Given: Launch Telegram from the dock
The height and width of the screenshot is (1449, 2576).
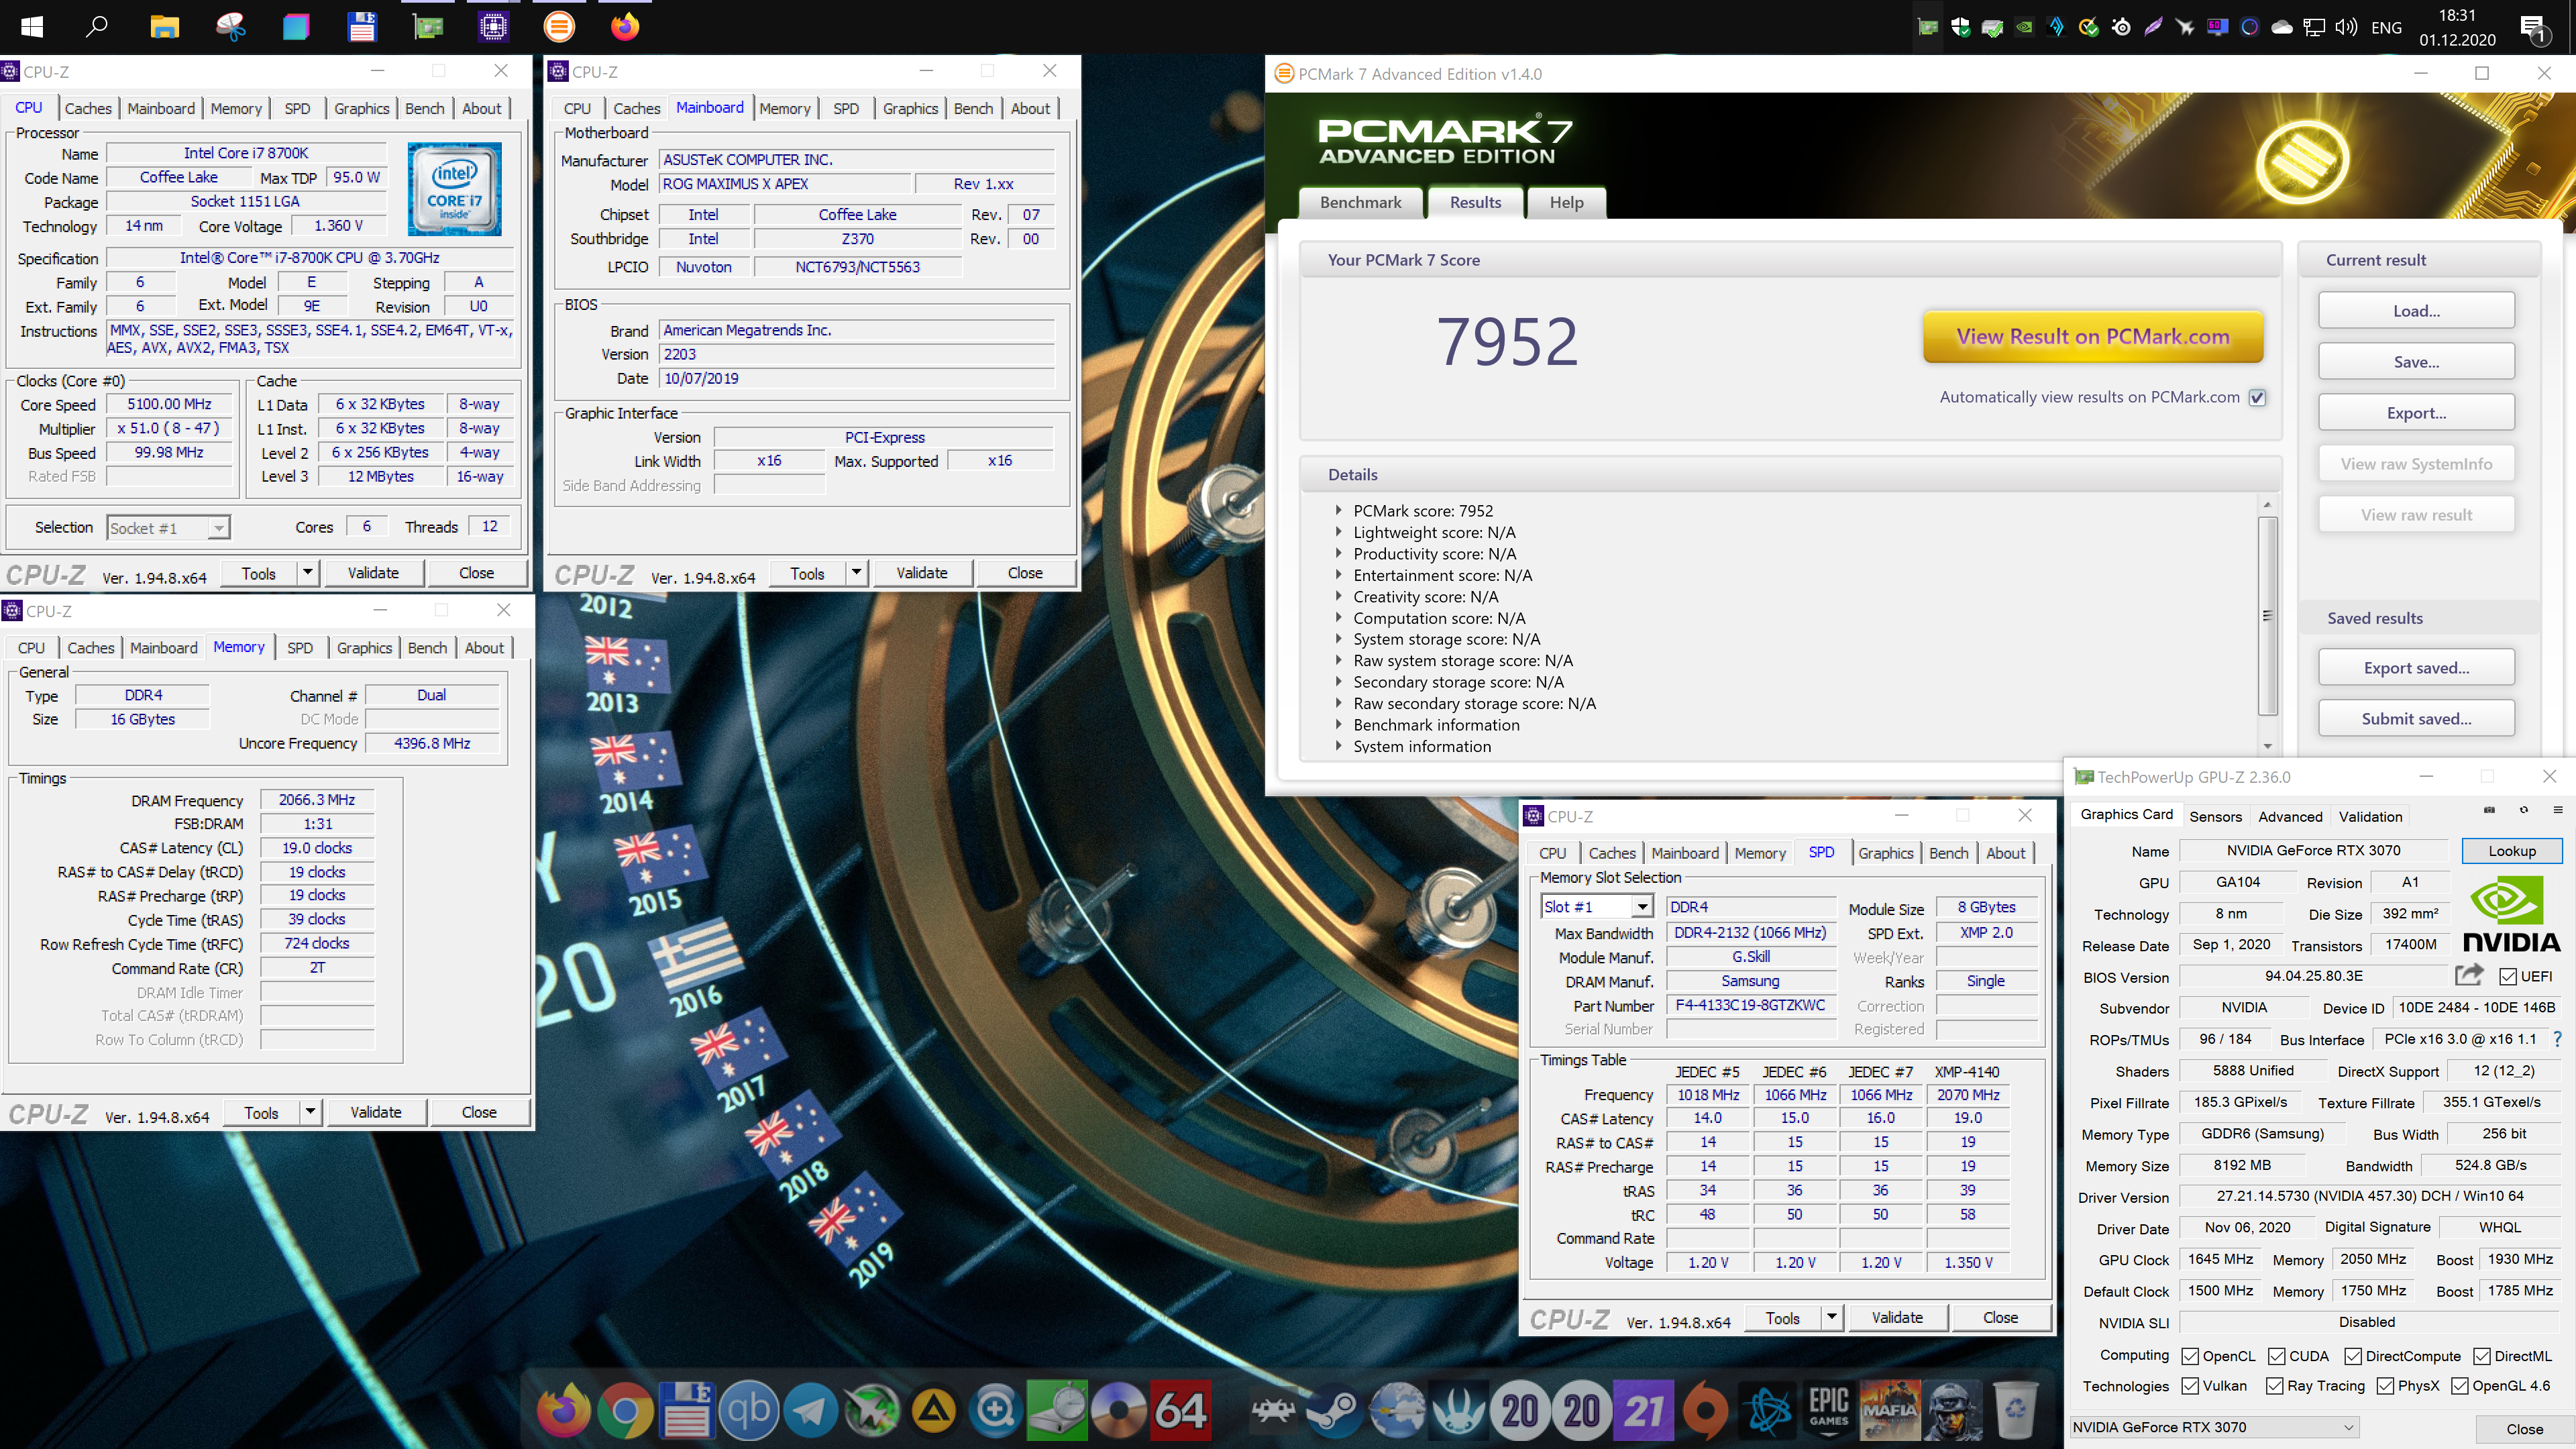Looking at the screenshot, I should [810, 1410].
